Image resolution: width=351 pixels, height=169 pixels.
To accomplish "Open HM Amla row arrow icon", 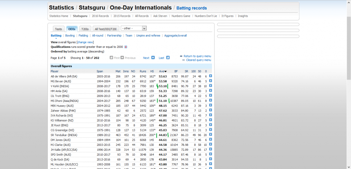I will 210,91.
